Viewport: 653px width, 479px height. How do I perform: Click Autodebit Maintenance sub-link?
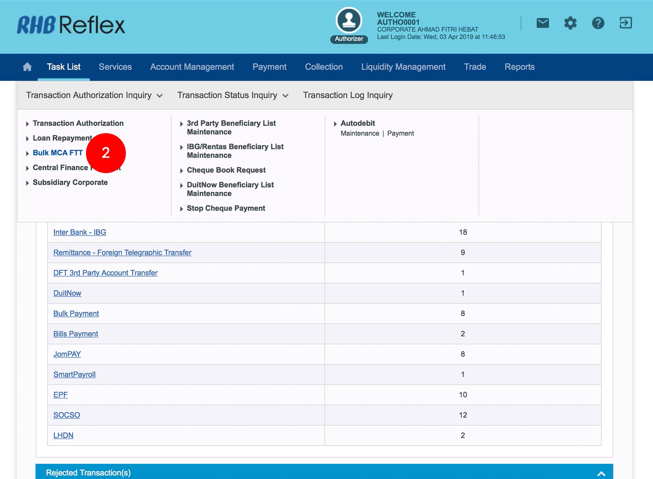coord(360,134)
